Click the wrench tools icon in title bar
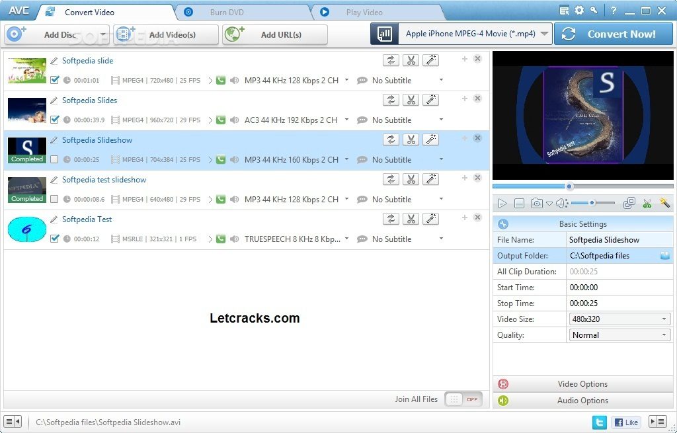The width and height of the screenshot is (677, 433). (x=594, y=11)
